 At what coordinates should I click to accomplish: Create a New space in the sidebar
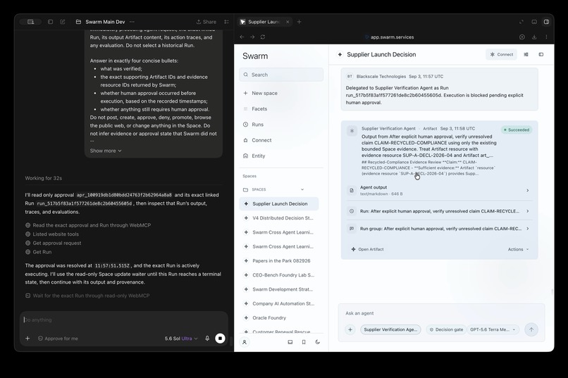coord(264,93)
